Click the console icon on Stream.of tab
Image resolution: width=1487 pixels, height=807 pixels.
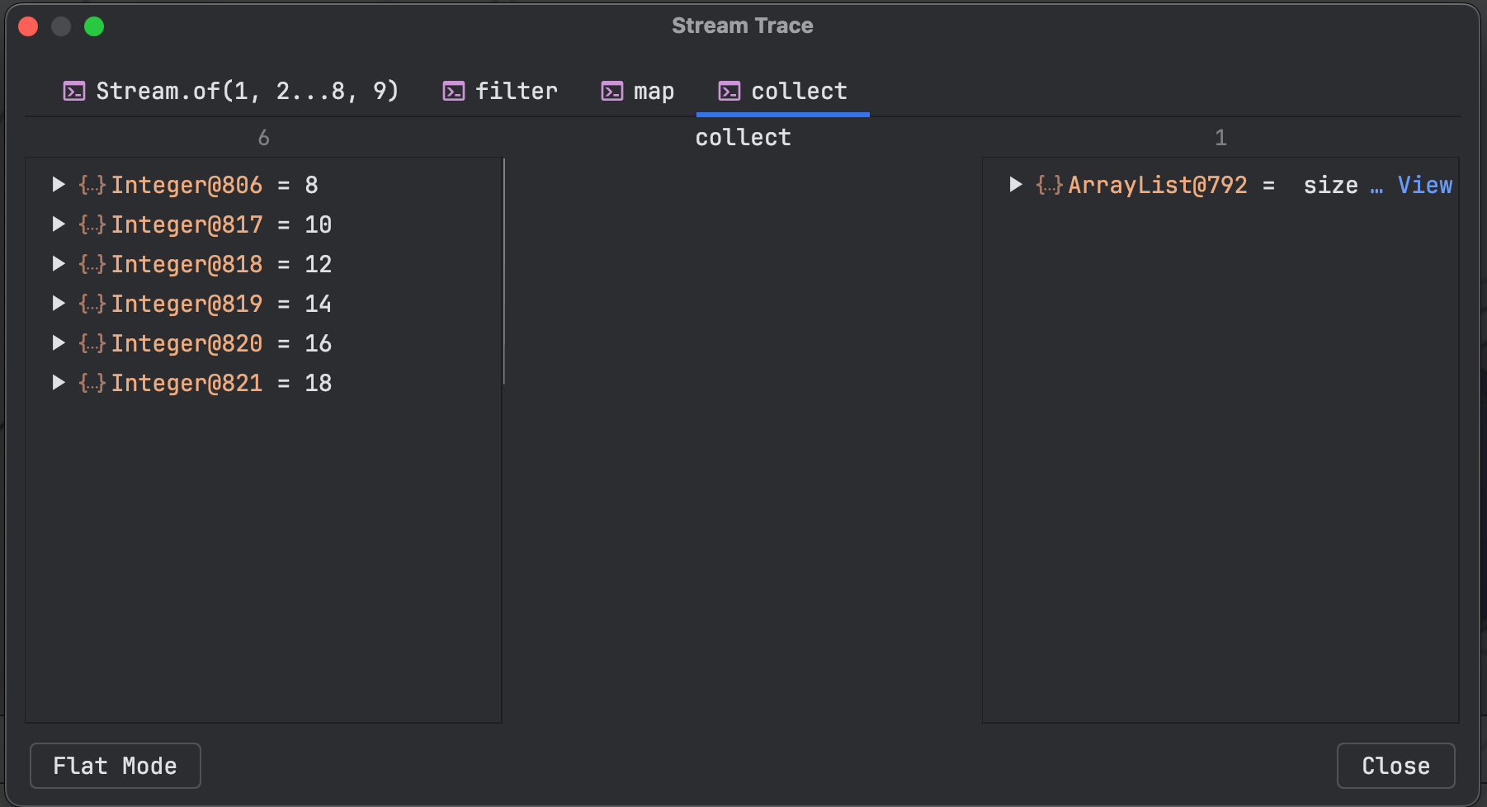coord(74,91)
